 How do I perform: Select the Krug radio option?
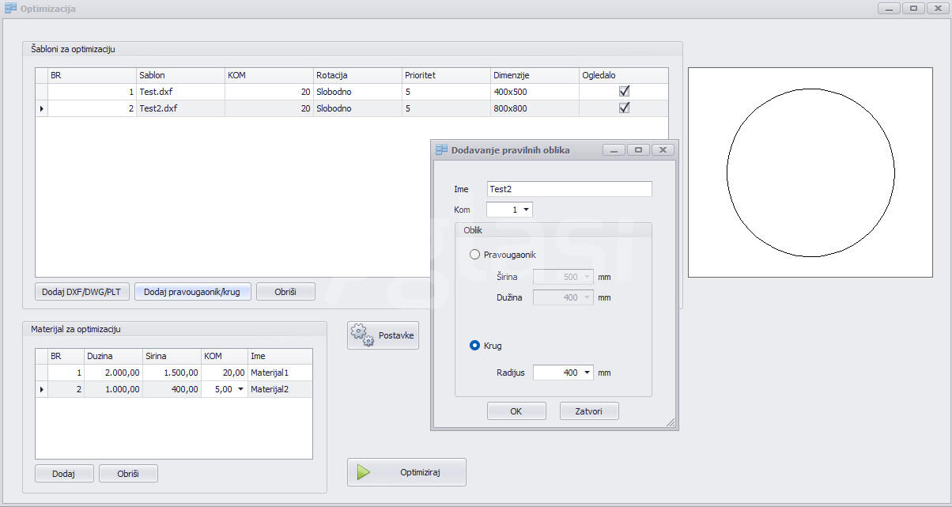coord(475,346)
